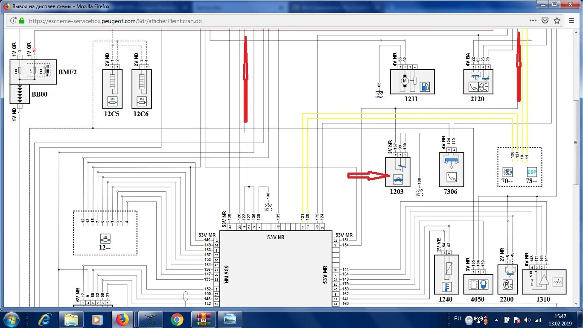Open Windows Media Player from taskbar
Image resolution: width=583 pixels, height=328 pixels.
(x=97, y=319)
